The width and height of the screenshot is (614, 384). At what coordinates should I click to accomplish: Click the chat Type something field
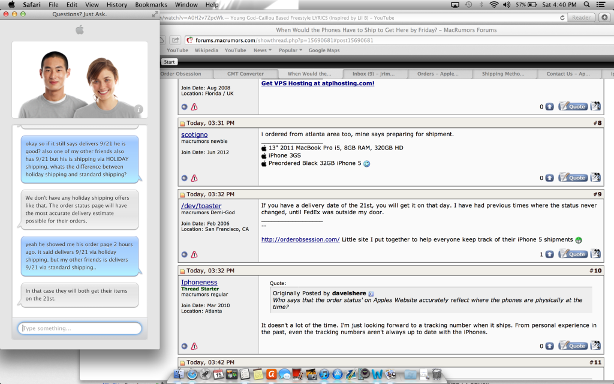(80, 328)
